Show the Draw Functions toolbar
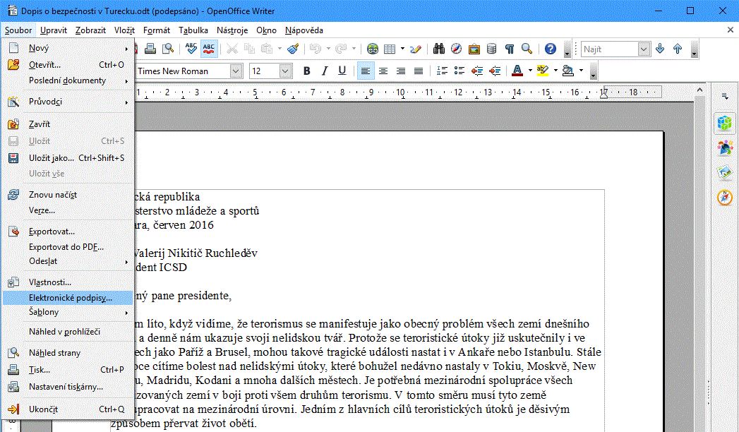This screenshot has width=739, height=432. (415, 49)
